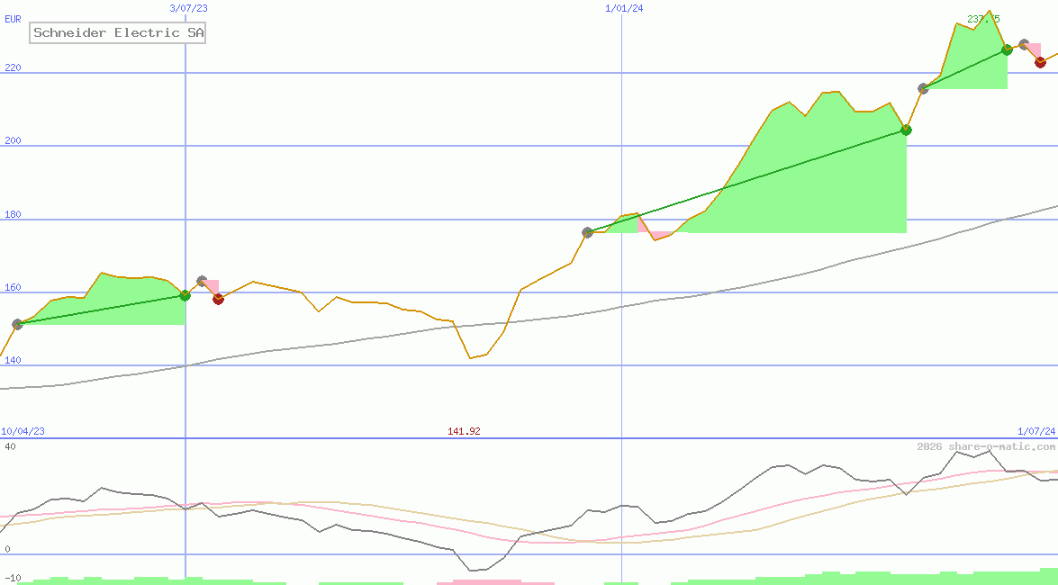Screen dimensions: 1058x585
Task: Click the red loss marker just after 3/07/23
Action: click(218, 299)
